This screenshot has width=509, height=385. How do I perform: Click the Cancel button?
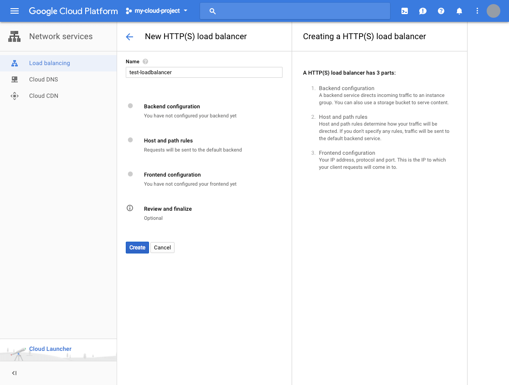162,248
